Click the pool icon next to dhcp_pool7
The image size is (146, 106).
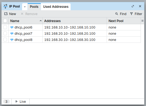(12, 34)
